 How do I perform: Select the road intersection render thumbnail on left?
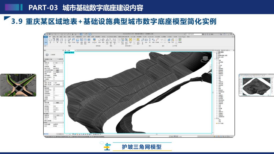click(x=18, y=85)
